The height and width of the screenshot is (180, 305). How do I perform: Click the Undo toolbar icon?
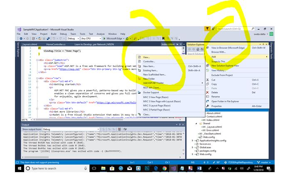(54, 39)
